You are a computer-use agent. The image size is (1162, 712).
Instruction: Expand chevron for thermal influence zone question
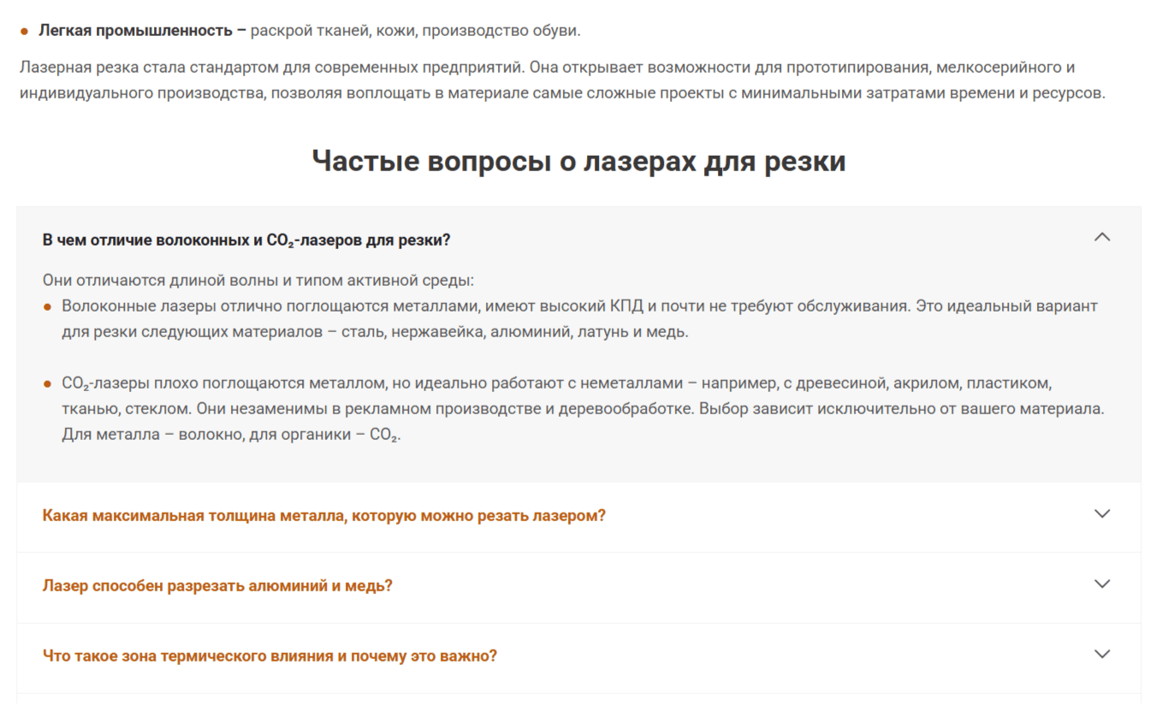pos(1102,654)
